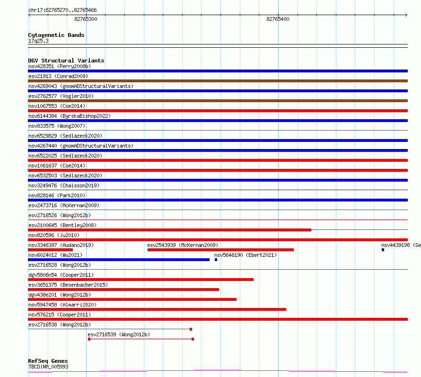Open esv2543939 (McKernan2009) label
The image size is (421, 377).
point(183,245)
